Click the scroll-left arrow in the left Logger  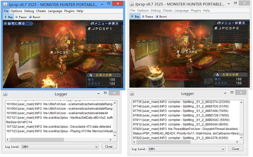[x=8, y=139]
